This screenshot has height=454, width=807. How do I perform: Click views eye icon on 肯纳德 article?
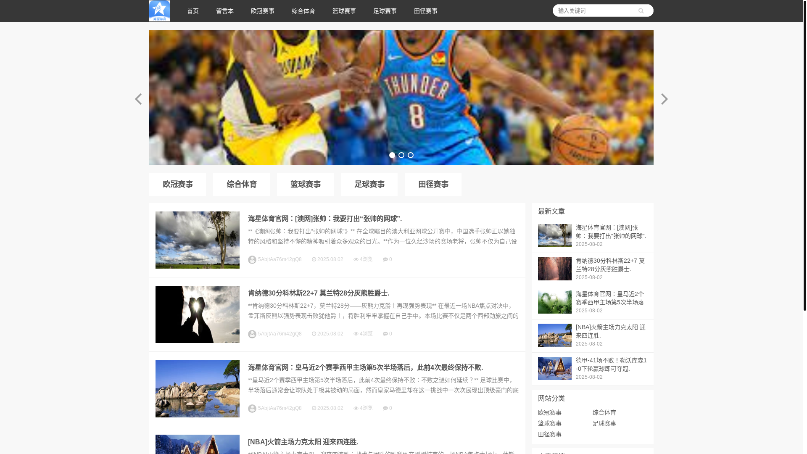[x=356, y=334]
